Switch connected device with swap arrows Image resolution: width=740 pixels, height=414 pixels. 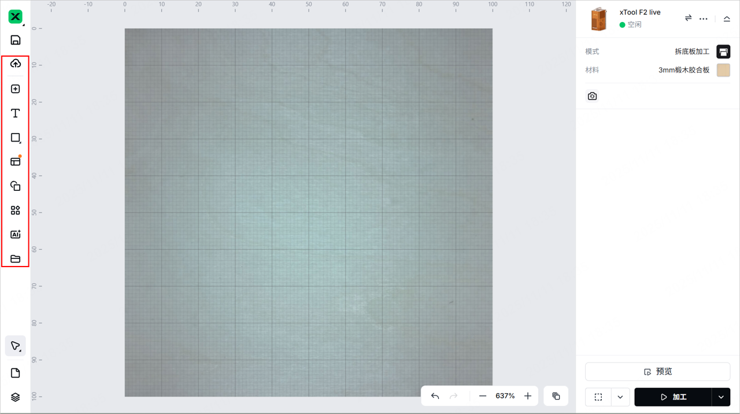pos(688,19)
